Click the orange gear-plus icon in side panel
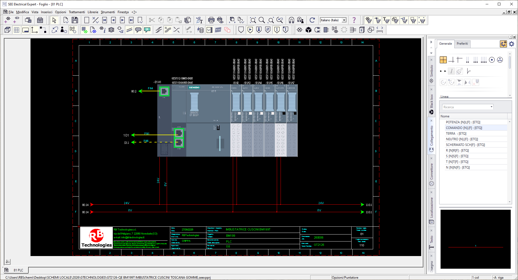The image size is (518, 280). [x=503, y=44]
